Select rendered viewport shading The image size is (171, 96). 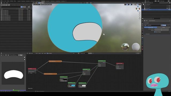point(139,5)
